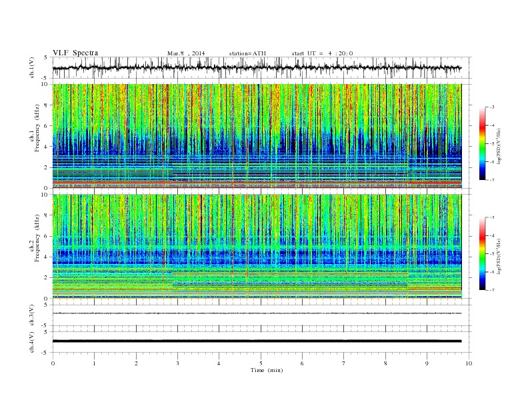Click the time axis tick label '10'

[469, 363]
